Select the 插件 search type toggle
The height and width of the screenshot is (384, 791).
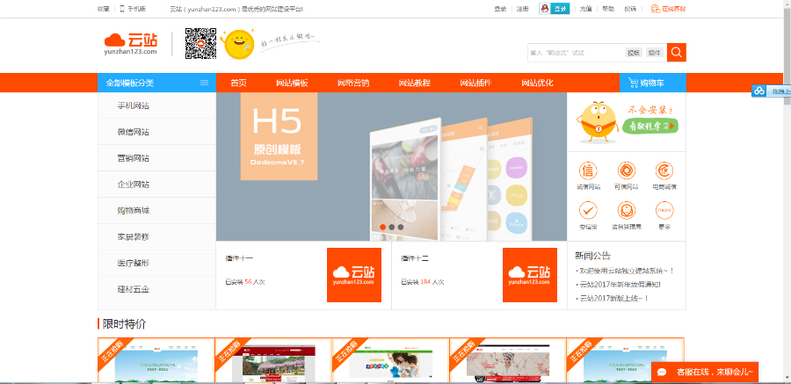coord(655,53)
